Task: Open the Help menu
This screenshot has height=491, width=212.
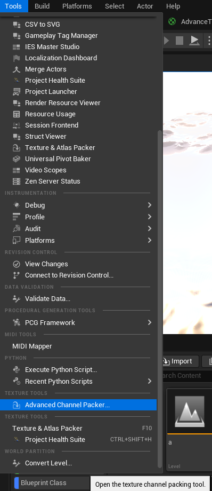Action: (x=173, y=6)
